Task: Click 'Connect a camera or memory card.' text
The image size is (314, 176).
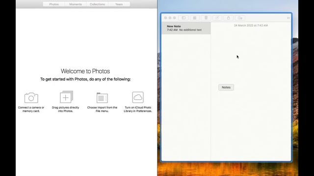Action: 31,109
